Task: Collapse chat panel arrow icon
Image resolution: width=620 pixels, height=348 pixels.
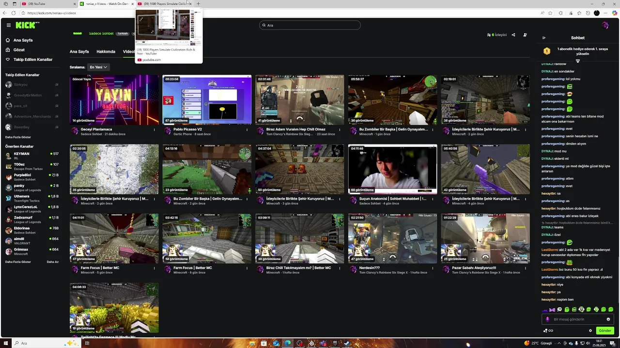Action: point(543,38)
